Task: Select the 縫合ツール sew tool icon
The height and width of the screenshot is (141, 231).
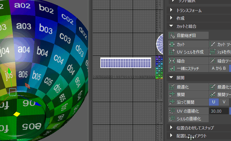Action: coord(213,61)
